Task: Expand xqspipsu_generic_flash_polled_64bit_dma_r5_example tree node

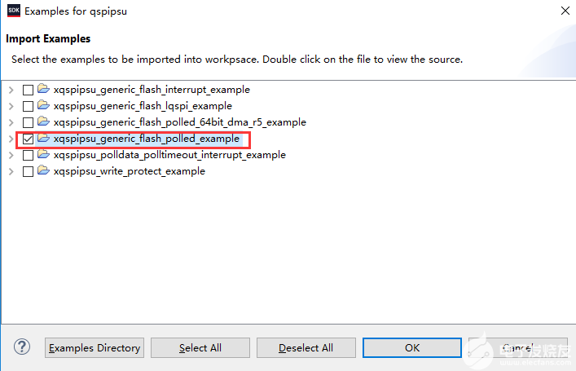Action: [x=11, y=122]
